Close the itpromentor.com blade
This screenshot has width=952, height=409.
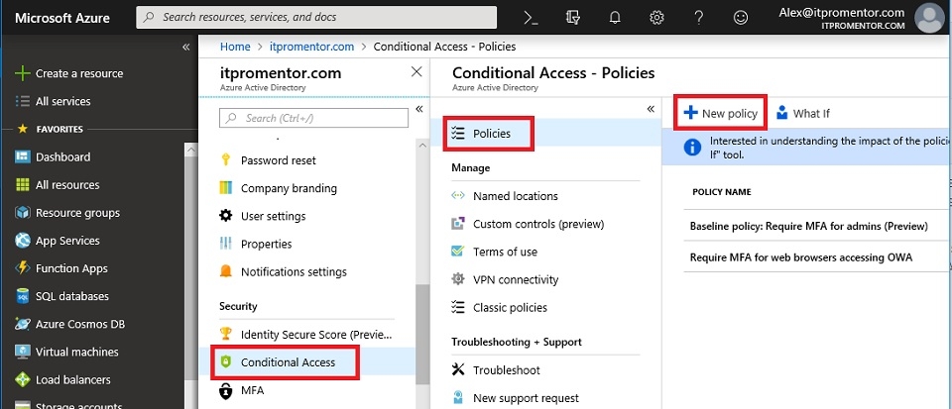coord(416,72)
